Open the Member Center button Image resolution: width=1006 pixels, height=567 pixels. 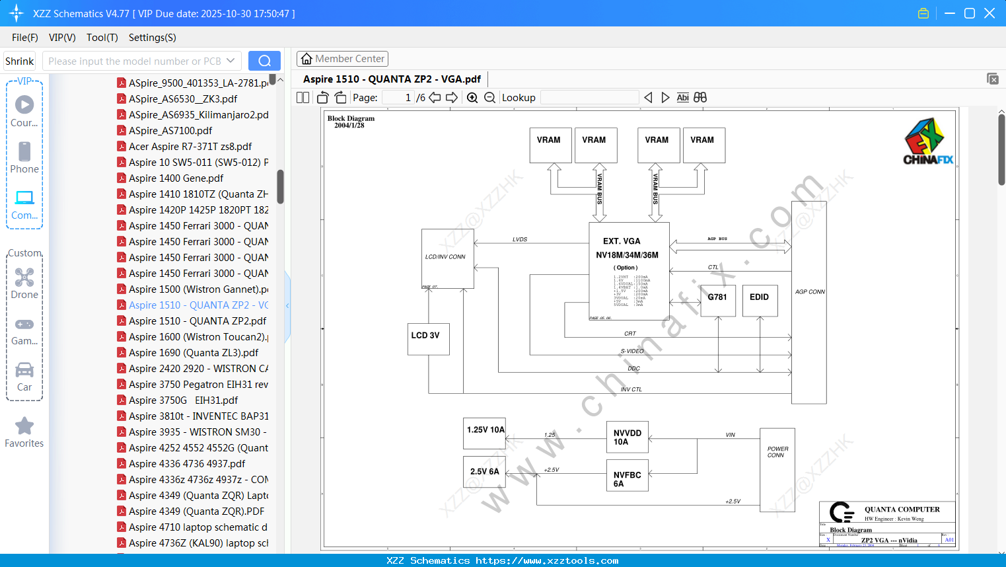click(342, 59)
